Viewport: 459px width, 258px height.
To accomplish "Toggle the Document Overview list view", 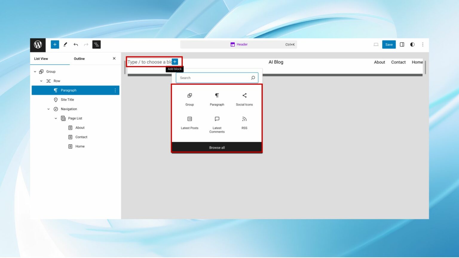I will pos(96,44).
